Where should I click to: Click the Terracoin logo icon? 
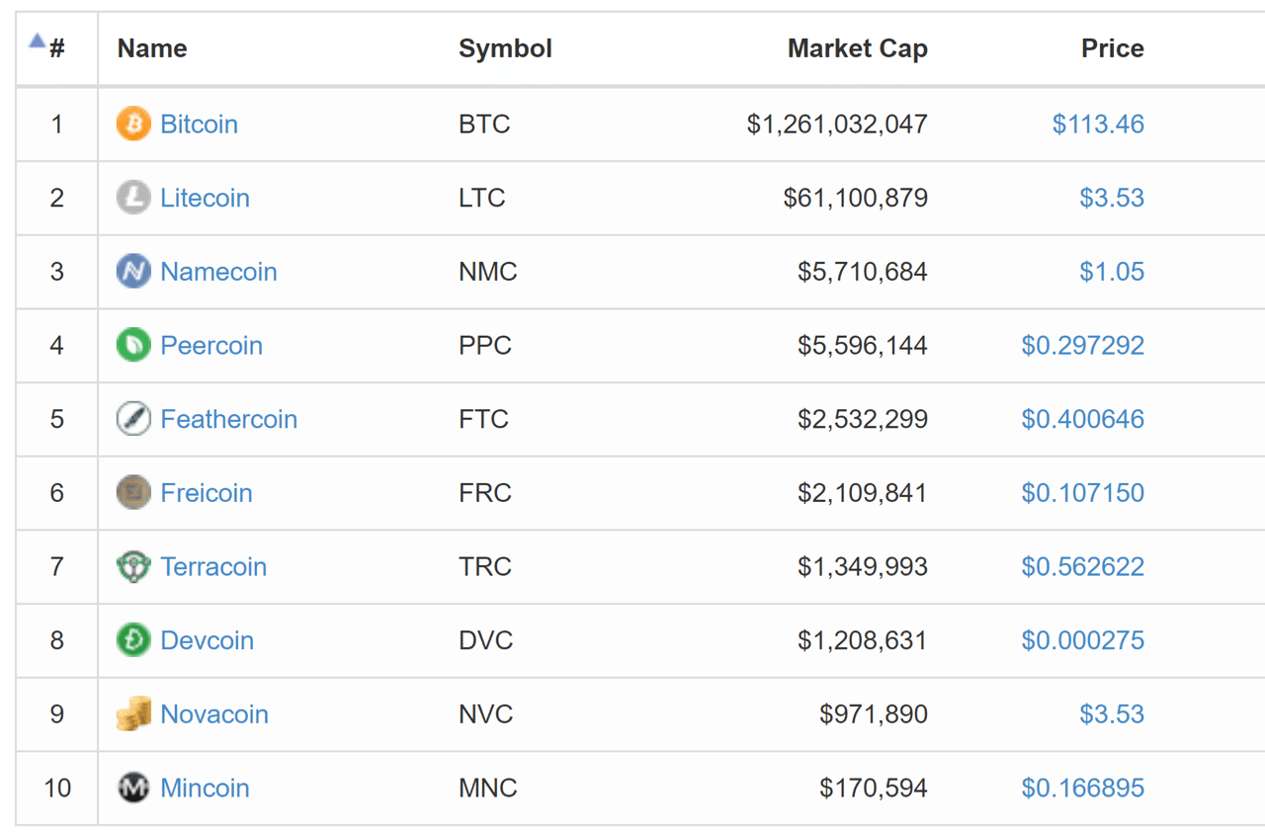click(132, 566)
